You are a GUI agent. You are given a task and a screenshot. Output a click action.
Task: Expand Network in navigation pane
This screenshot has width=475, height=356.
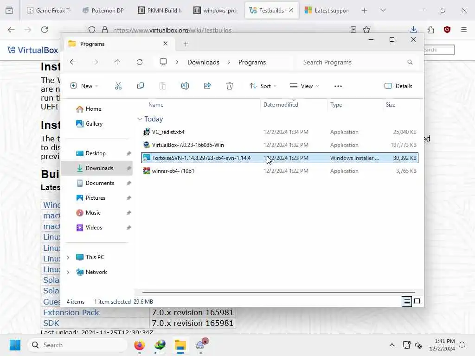point(68,272)
